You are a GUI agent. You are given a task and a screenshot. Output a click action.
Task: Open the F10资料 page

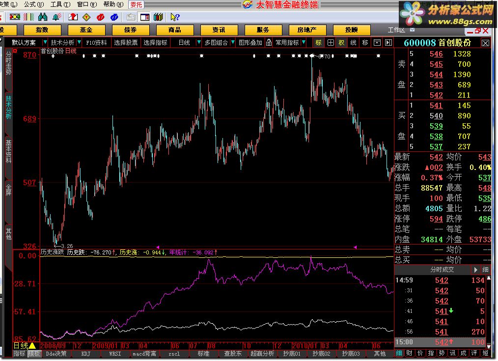97,43
